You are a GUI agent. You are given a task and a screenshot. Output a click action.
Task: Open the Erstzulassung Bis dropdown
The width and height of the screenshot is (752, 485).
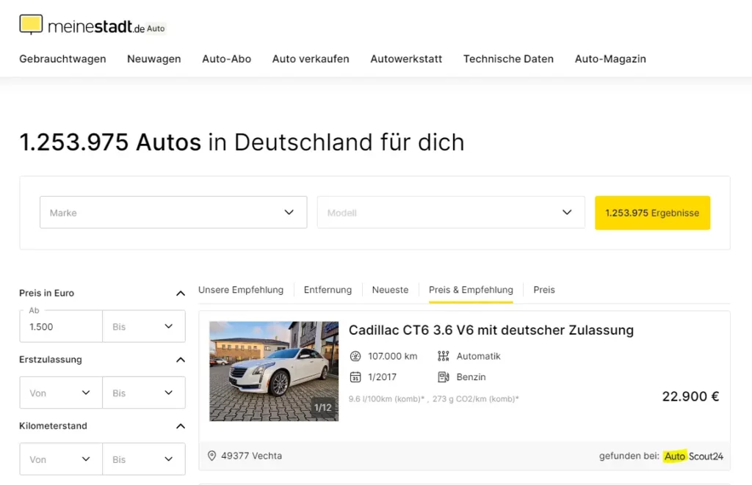coord(144,393)
